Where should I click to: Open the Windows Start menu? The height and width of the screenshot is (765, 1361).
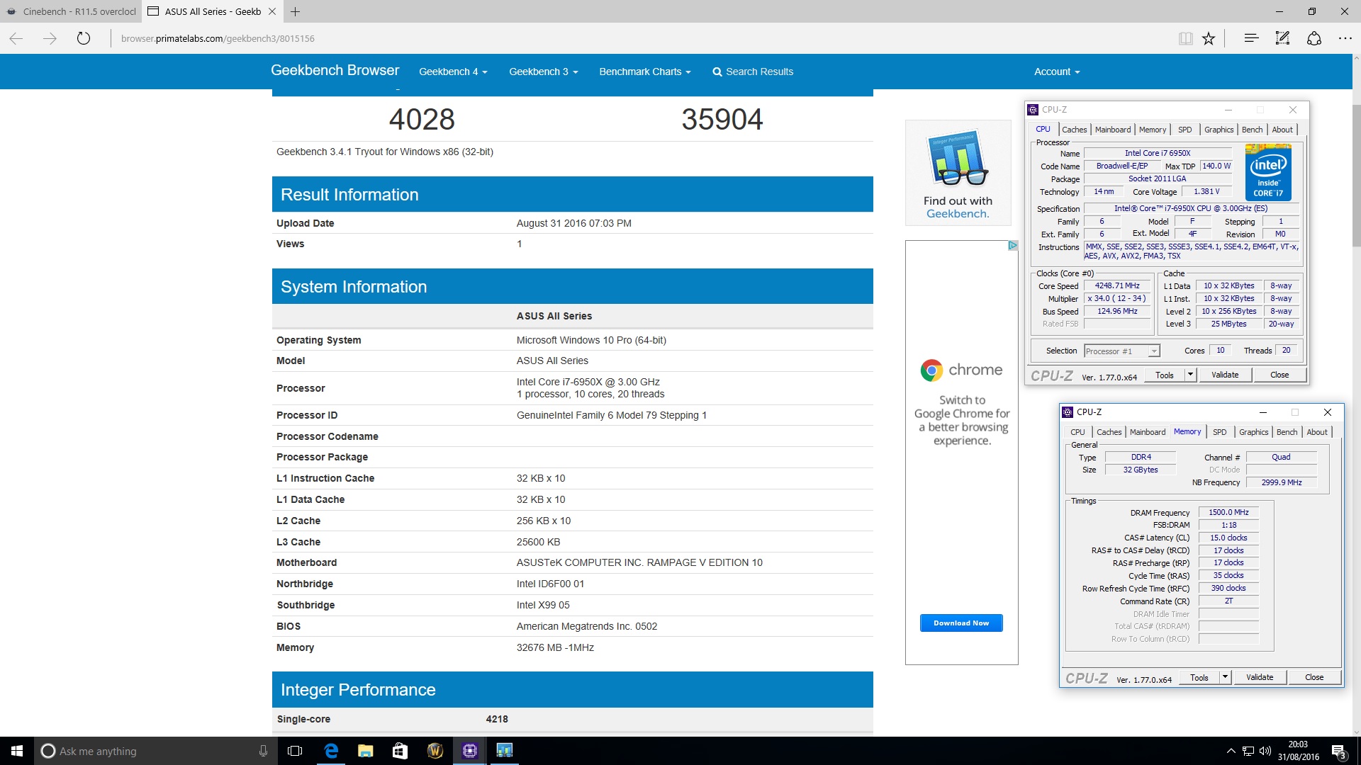17,751
